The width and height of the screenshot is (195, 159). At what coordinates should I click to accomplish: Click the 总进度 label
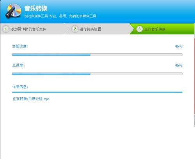[18, 65]
